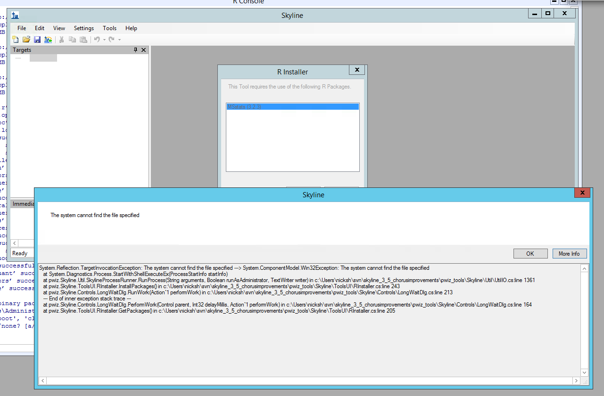Image resolution: width=604 pixels, height=396 pixels.
Task: Close the R Installer dialog
Action: (357, 70)
